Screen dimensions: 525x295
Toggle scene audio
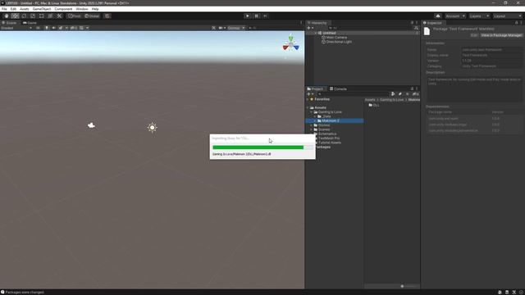(53, 28)
